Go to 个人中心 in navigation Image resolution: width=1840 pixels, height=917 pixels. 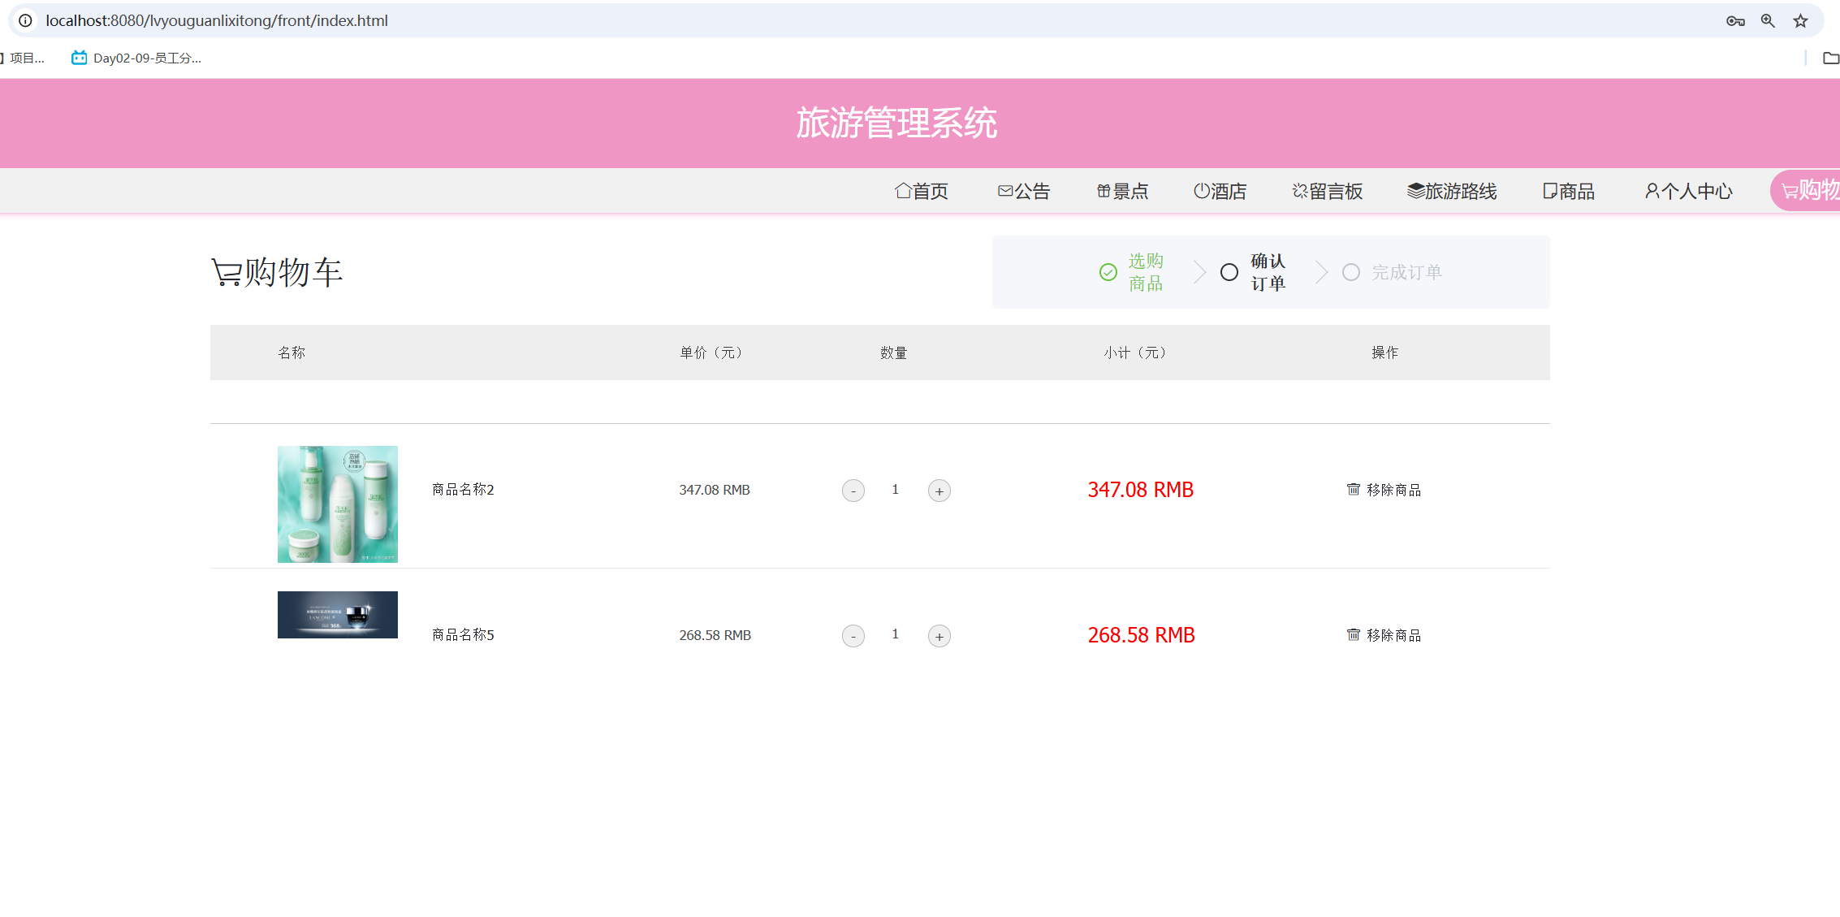coord(1688,191)
